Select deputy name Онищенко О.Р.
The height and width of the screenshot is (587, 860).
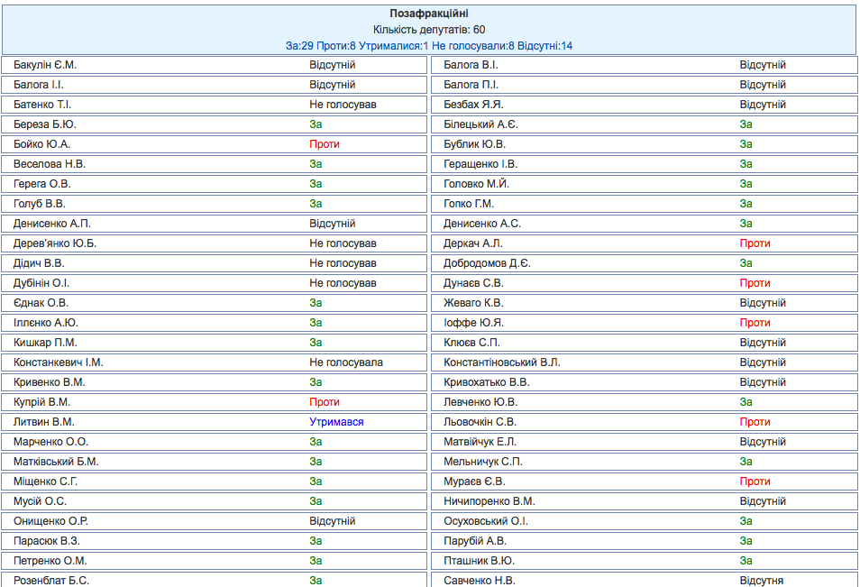(50, 521)
